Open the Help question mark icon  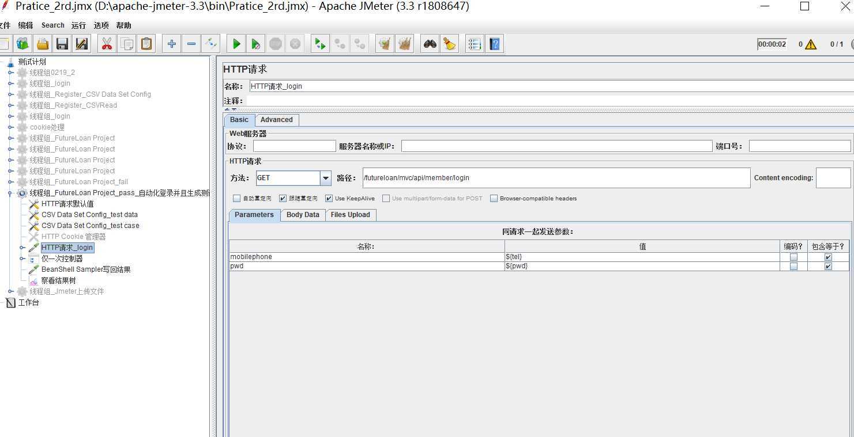click(495, 44)
